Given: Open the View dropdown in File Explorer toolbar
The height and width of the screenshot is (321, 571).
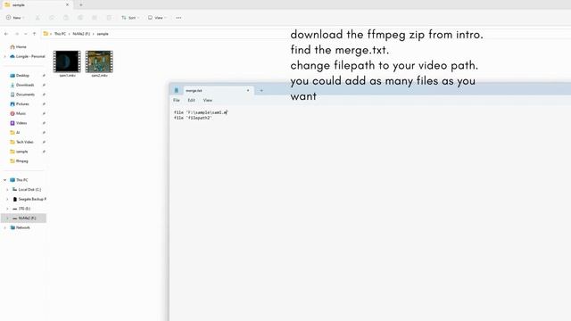Looking at the screenshot, I should 157,18.
